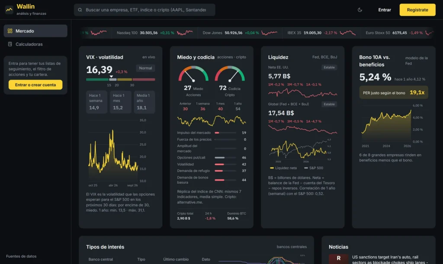The height and width of the screenshot is (264, 443).
Task: Select the Calculadoras sidebar item
Action: (x=35, y=44)
